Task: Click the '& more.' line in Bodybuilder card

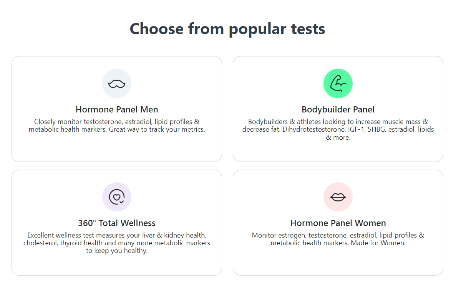Action: point(338,137)
